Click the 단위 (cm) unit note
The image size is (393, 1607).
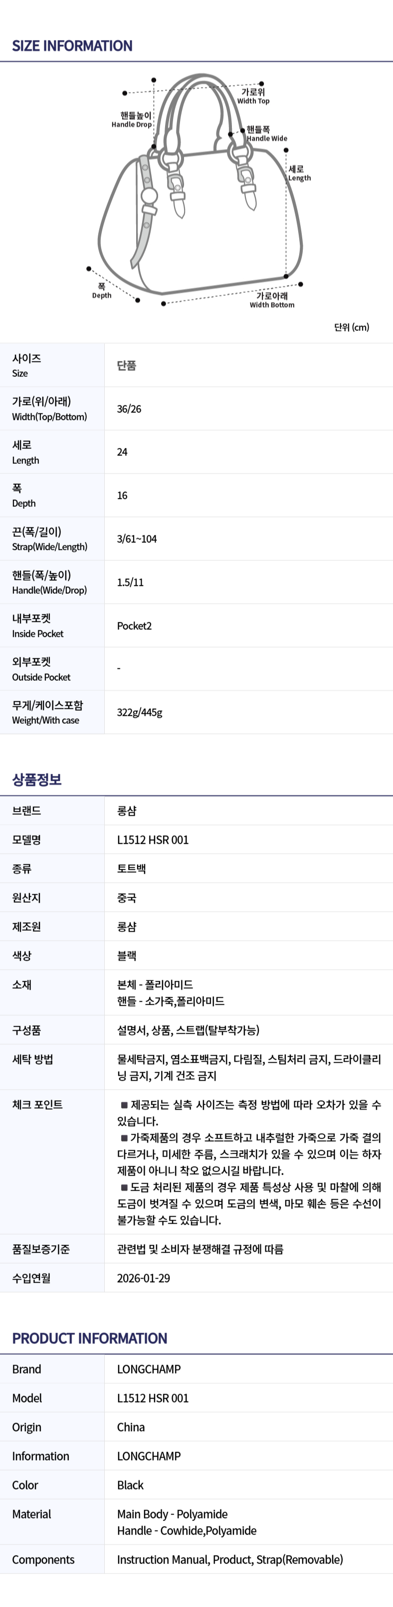[x=351, y=327]
